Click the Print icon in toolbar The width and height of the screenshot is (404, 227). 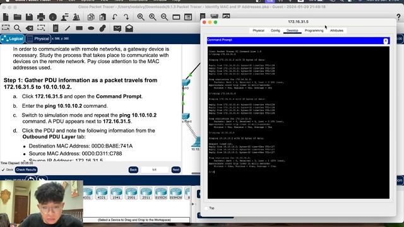tap(41, 17)
